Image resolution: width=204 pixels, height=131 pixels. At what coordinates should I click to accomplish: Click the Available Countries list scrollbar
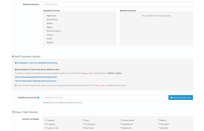(x=115, y=14)
